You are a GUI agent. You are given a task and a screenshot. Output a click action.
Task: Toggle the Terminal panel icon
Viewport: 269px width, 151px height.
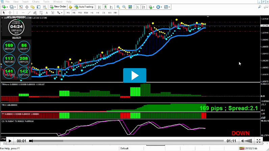click(39, 7)
